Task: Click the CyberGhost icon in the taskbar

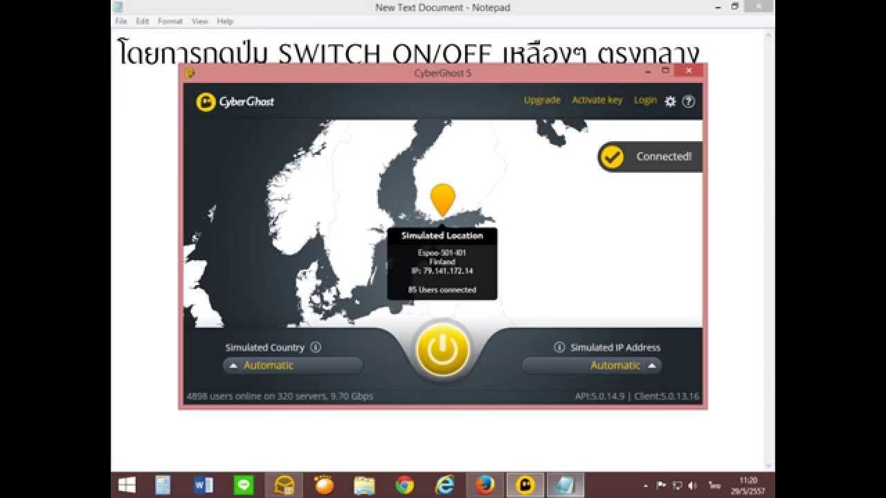Action: pos(525,485)
